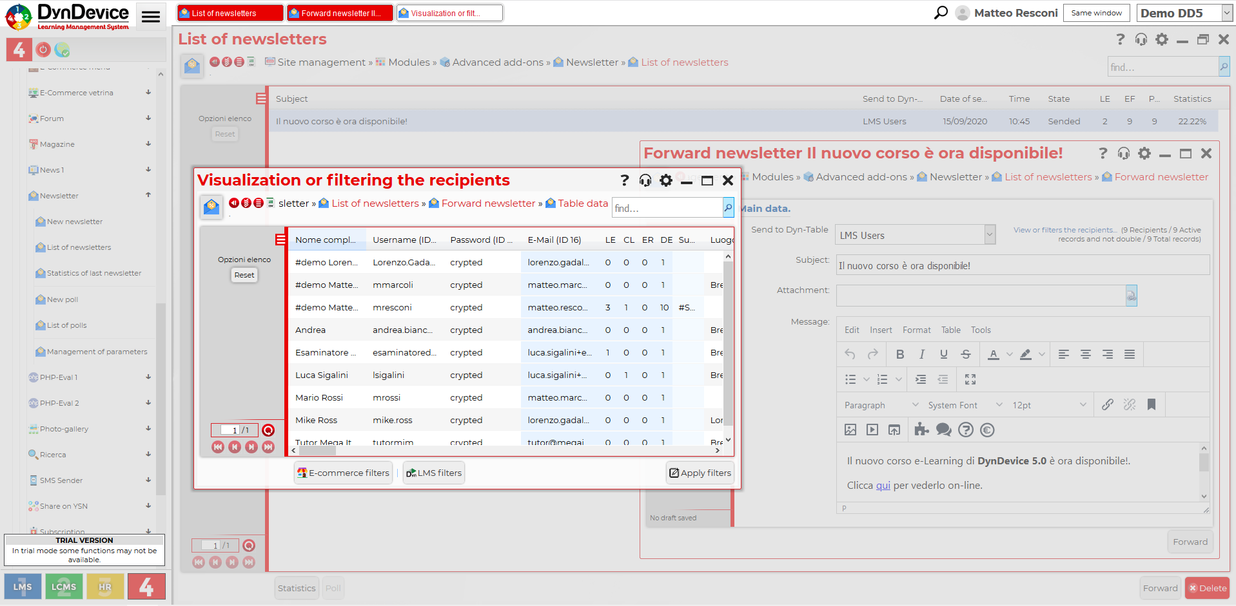
Task: Open recipients list options menu icon
Action: click(280, 240)
